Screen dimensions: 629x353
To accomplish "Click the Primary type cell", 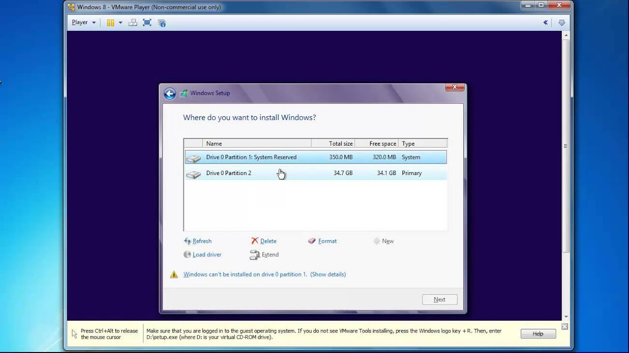I will pos(412,173).
